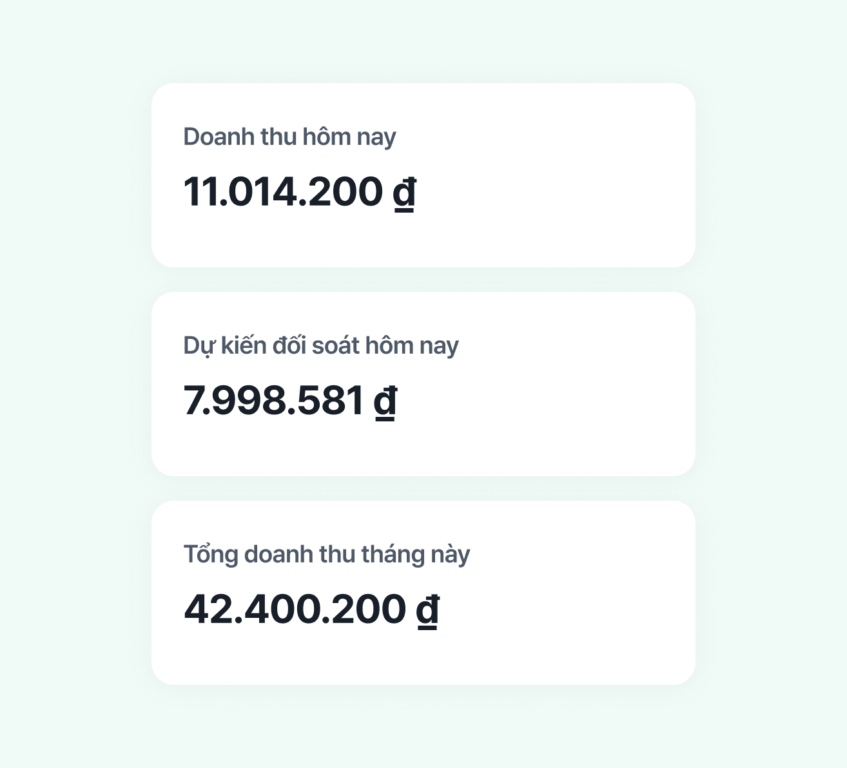
Task: Select the 11.014.200 revenue amount
Action: (x=284, y=191)
